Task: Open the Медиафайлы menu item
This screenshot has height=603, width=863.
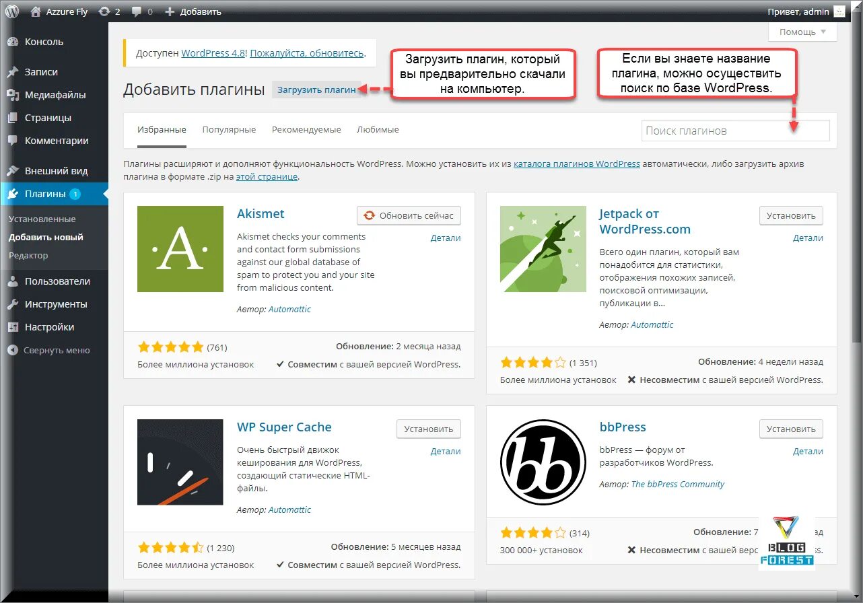Action: coord(54,95)
